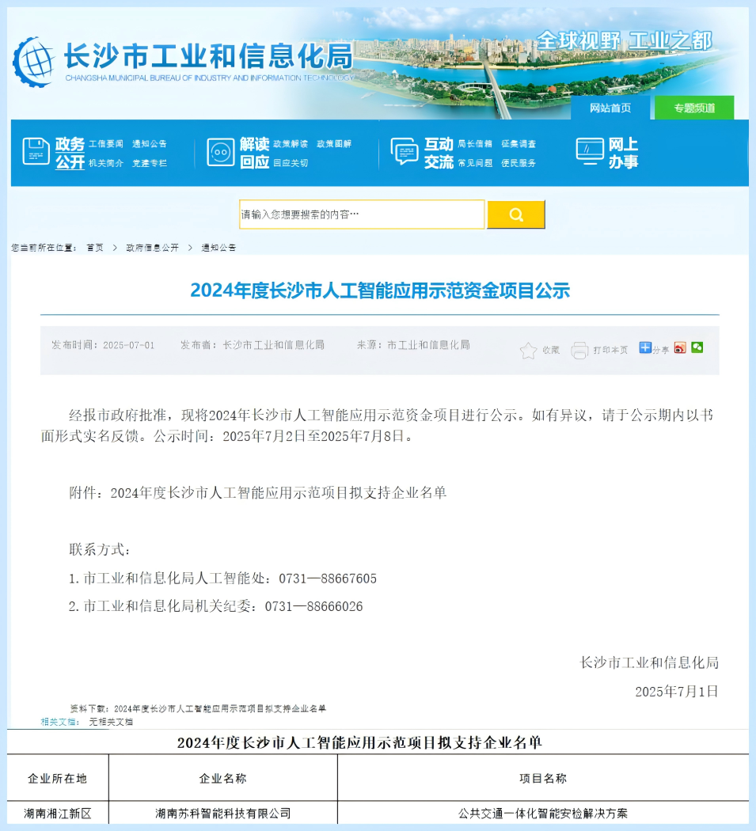Open 通知公告 in the 政务公开 menu
This screenshot has height=831, width=756.
click(150, 144)
